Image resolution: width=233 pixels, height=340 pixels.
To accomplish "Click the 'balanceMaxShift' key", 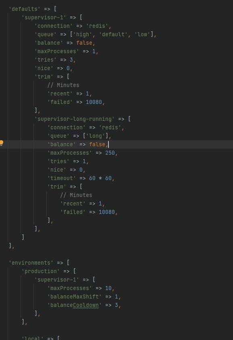I will [x=75, y=296].
